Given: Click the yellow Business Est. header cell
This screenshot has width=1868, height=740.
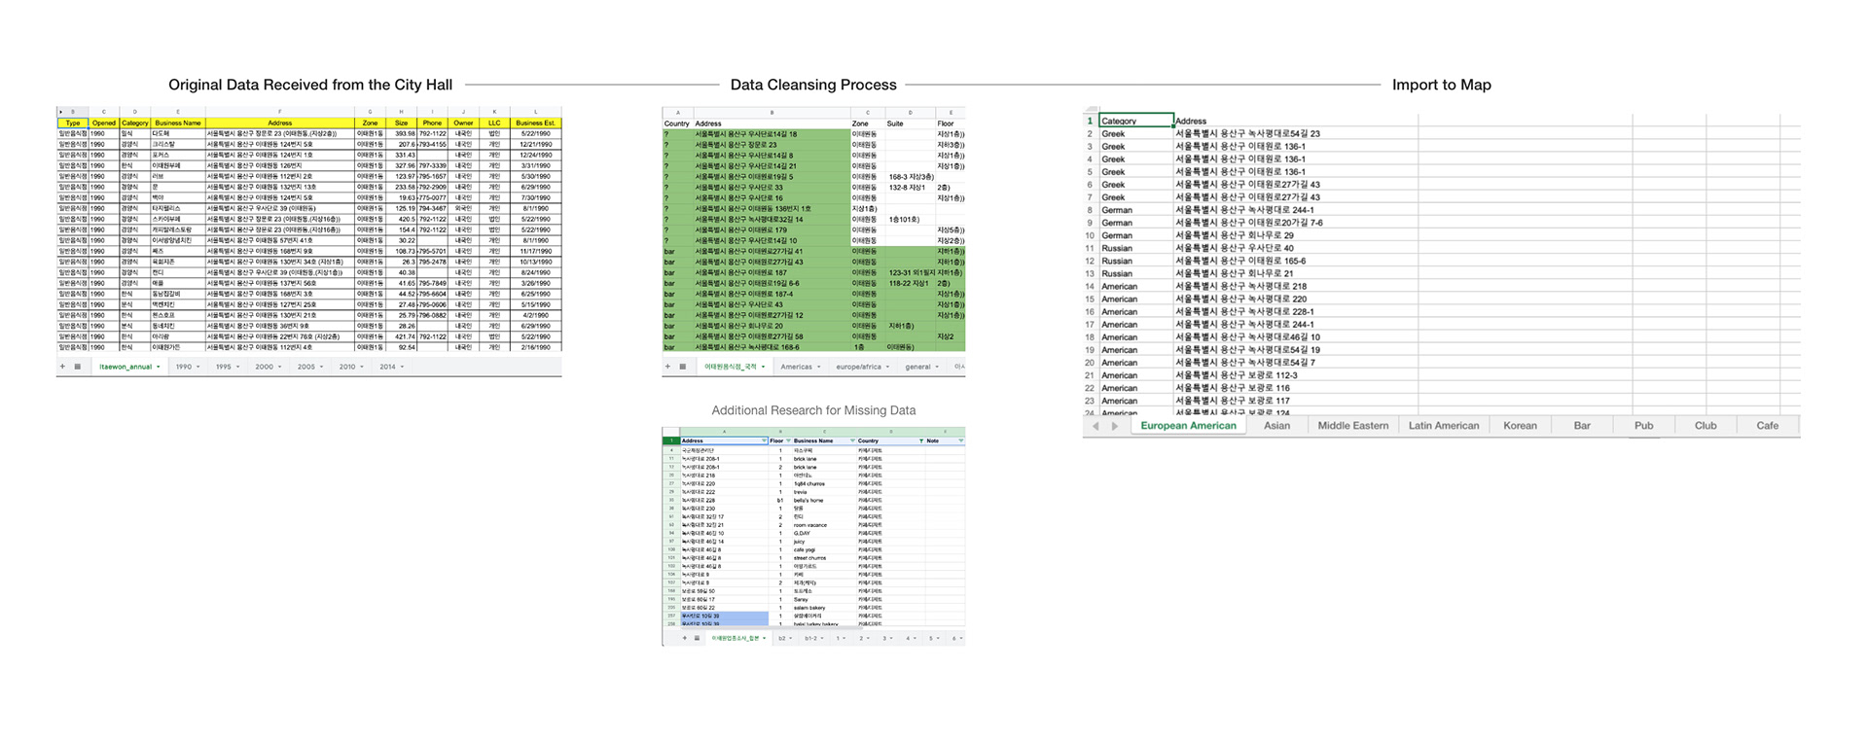Looking at the screenshot, I should 536,123.
